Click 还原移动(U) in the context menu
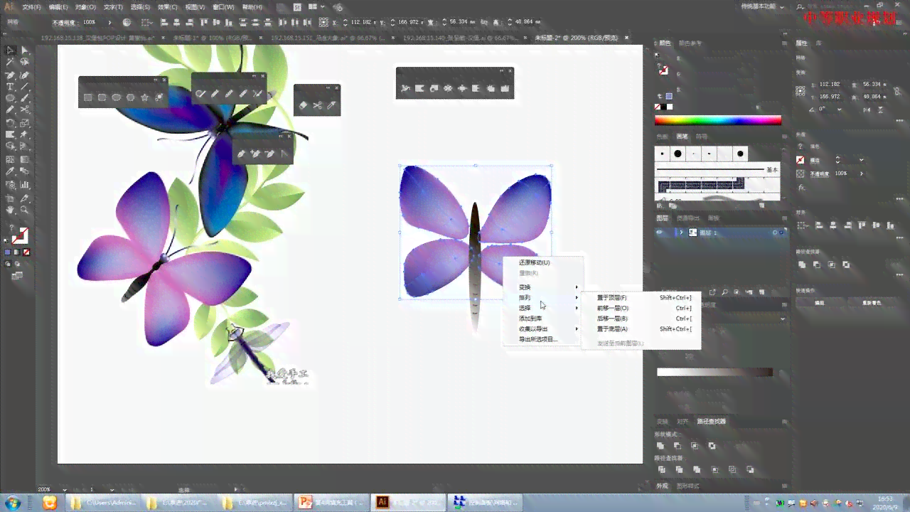The width and height of the screenshot is (910, 512). [534, 262]
